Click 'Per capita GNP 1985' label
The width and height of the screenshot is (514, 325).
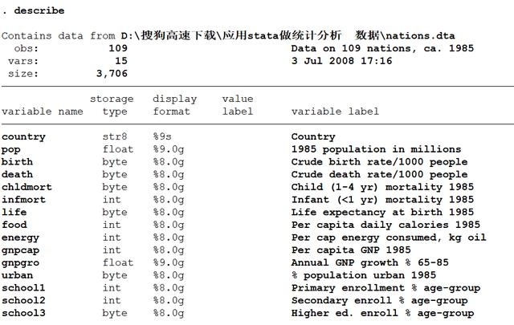tap(351, 250)
